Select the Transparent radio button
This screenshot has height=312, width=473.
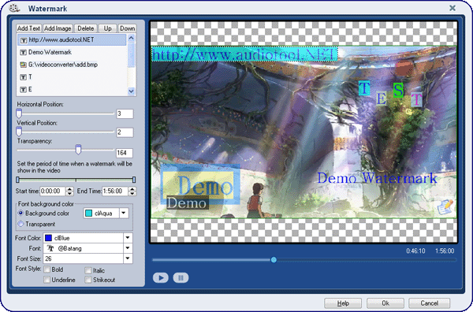pyautogui.click(x=20, y=224)
